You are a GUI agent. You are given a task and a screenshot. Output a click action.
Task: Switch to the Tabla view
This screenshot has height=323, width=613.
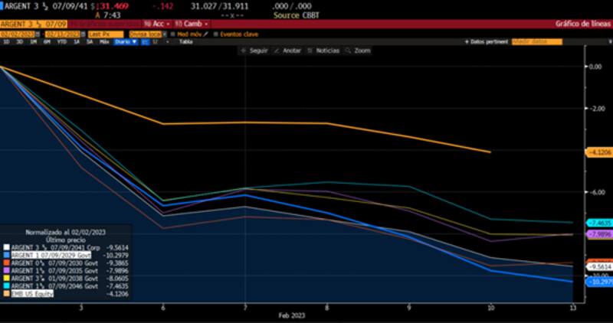tap(185, 41)
